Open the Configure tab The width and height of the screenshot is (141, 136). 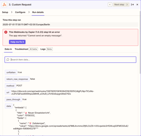tap(20, 12)
